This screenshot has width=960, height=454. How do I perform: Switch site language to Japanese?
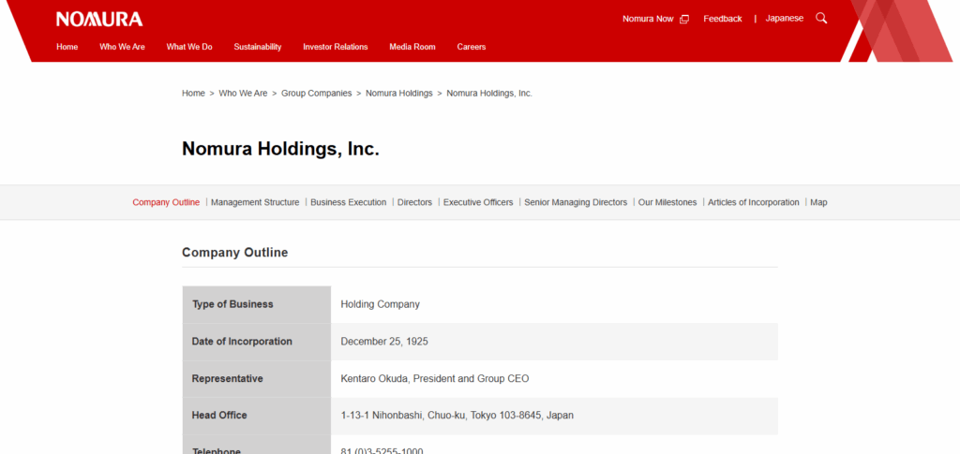pyautogui.click(x=785, y=19)
